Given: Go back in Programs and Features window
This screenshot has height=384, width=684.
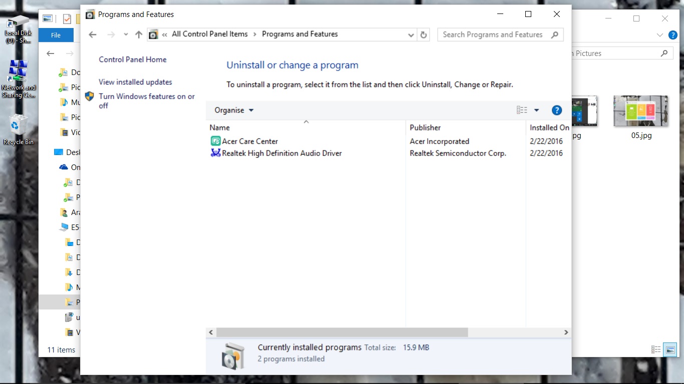Looking at the screenshot, I should 93,34.
